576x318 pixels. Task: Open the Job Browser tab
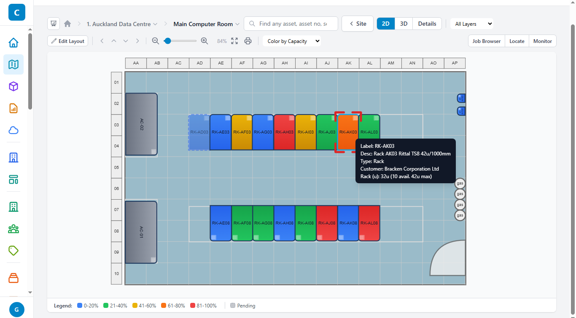tap(487, 41)
